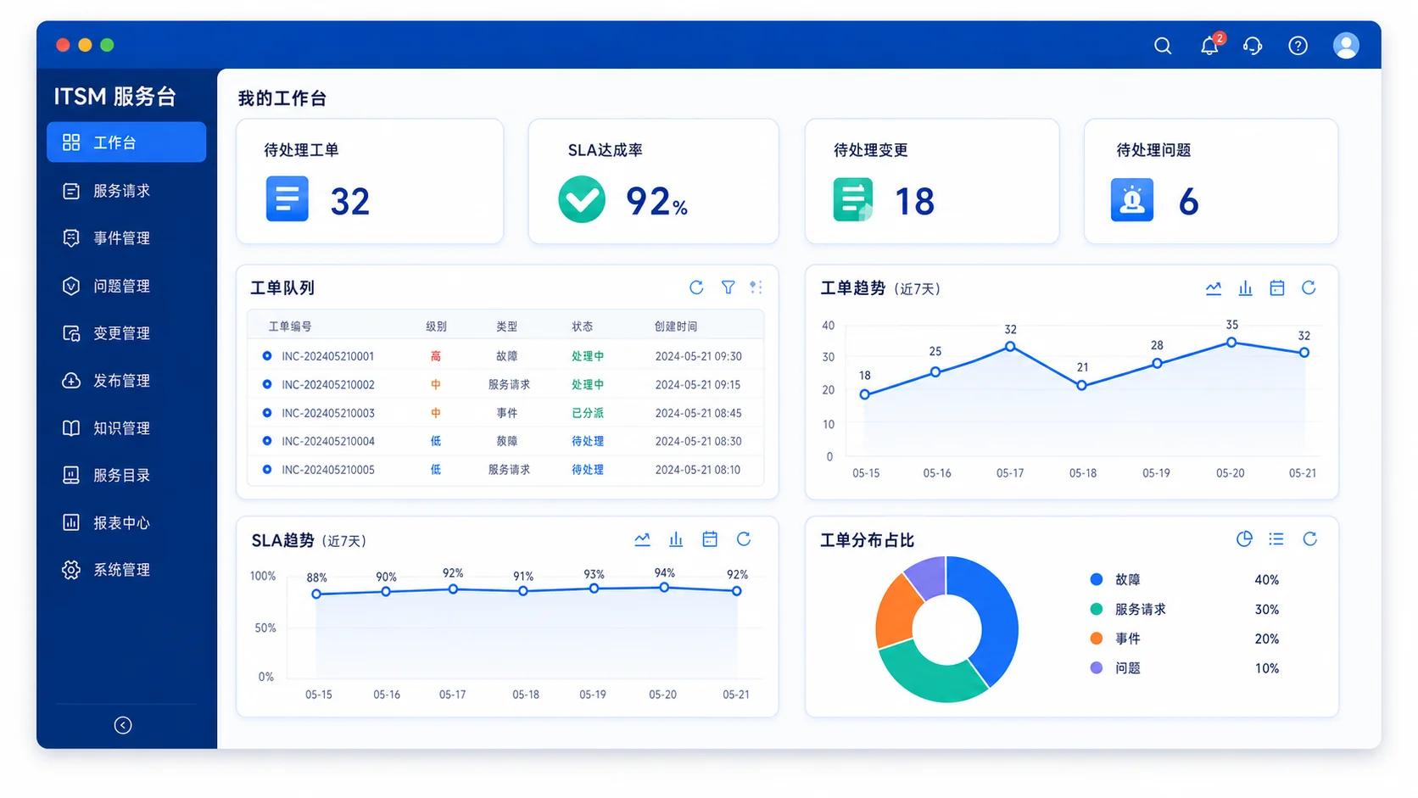Select radio dot for INC-202405210005
The image size is (1418, 798).
[x=267, y=470]
